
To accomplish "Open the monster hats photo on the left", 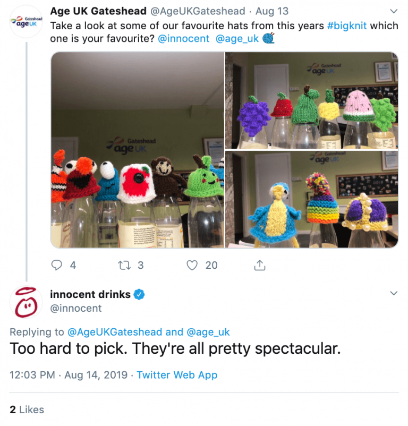I will (x=137, y=150).
